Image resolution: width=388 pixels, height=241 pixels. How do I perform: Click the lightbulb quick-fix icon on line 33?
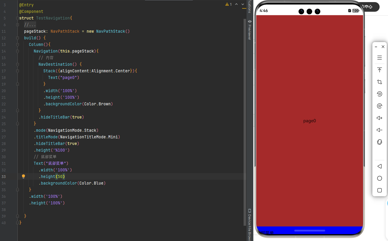23,176
